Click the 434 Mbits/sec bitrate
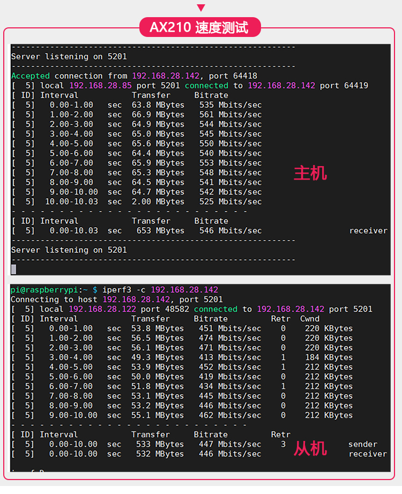 pyautogui.click(x=230, y=386)
